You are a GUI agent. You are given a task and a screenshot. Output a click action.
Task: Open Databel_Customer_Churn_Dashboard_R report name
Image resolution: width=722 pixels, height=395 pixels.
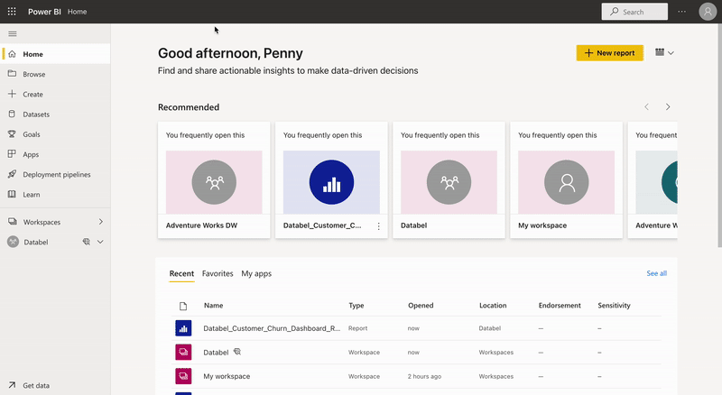272,328
